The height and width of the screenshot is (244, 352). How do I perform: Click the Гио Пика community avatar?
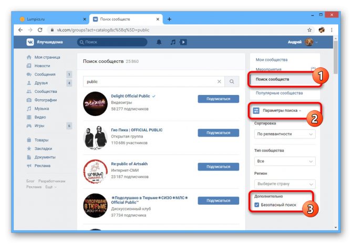pyautogui.click(x=96, y=137)
